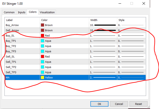159x109 pixels.
Task: Open the MA style selector
Action: point(131,78)
